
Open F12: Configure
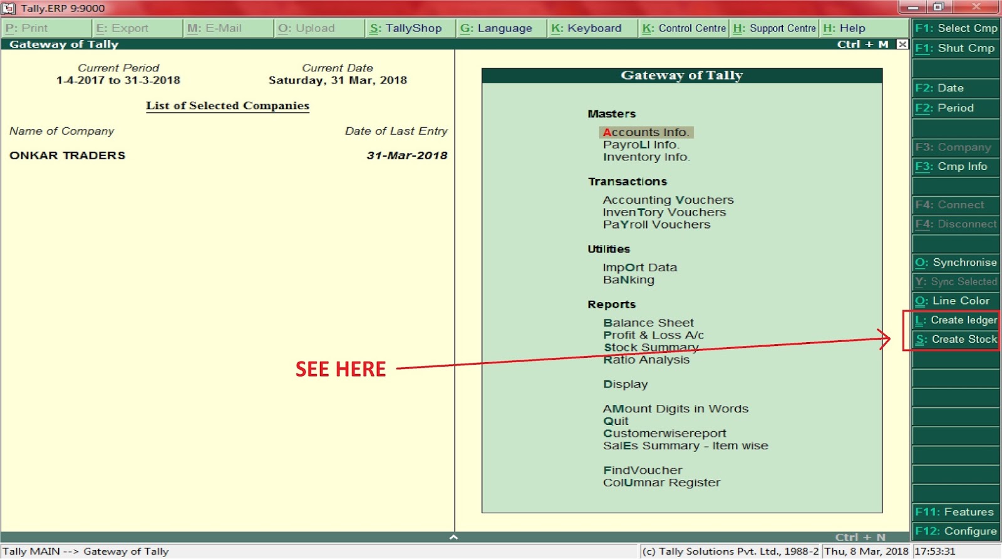(956, 531)
